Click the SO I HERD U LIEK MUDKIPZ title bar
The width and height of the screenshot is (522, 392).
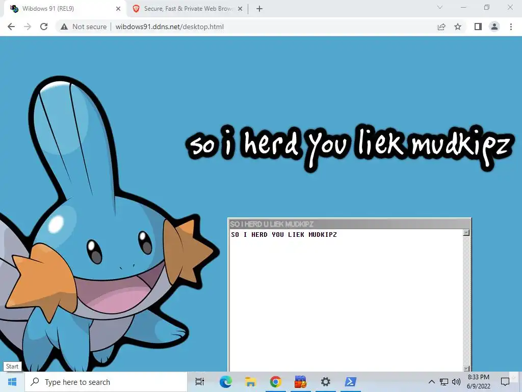coord(350,224)
